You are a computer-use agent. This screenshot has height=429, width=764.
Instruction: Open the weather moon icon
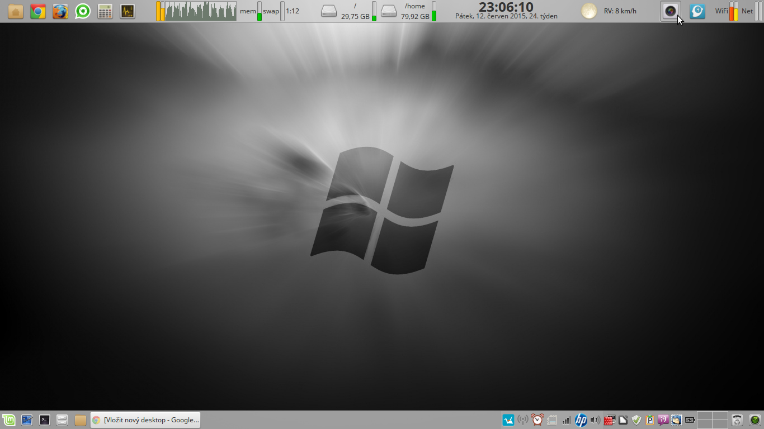(589, 11)
